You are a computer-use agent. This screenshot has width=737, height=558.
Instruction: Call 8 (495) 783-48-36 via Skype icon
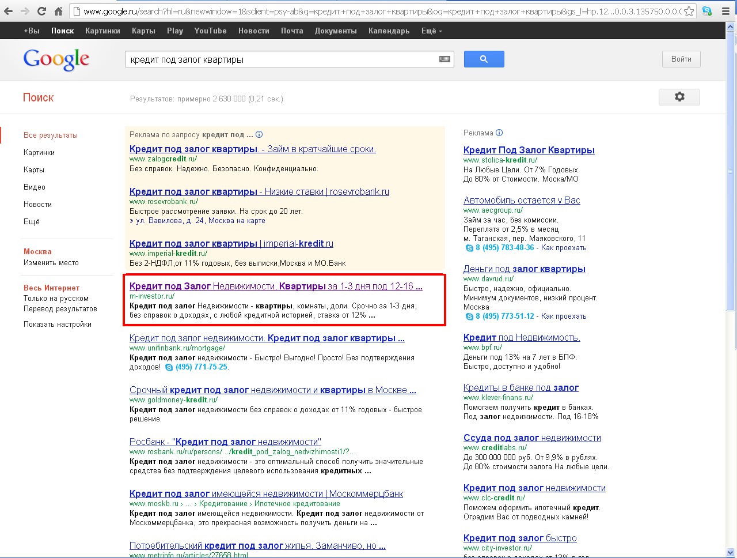click(x=469, y=248)
